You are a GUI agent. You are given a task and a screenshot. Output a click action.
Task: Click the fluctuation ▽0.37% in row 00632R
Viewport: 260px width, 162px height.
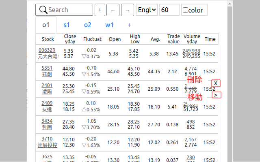(91, 57)
